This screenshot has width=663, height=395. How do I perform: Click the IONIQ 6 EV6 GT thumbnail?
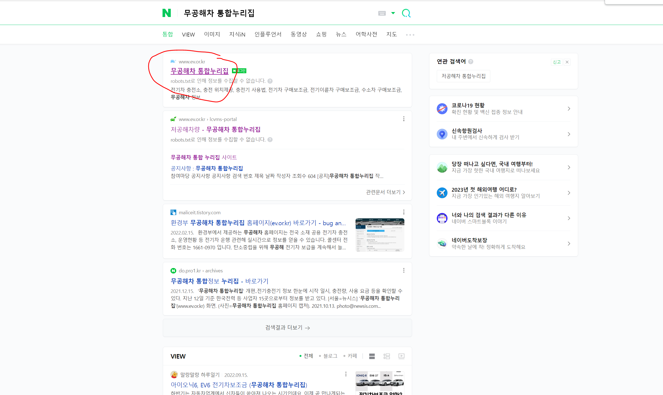[380, 383]
